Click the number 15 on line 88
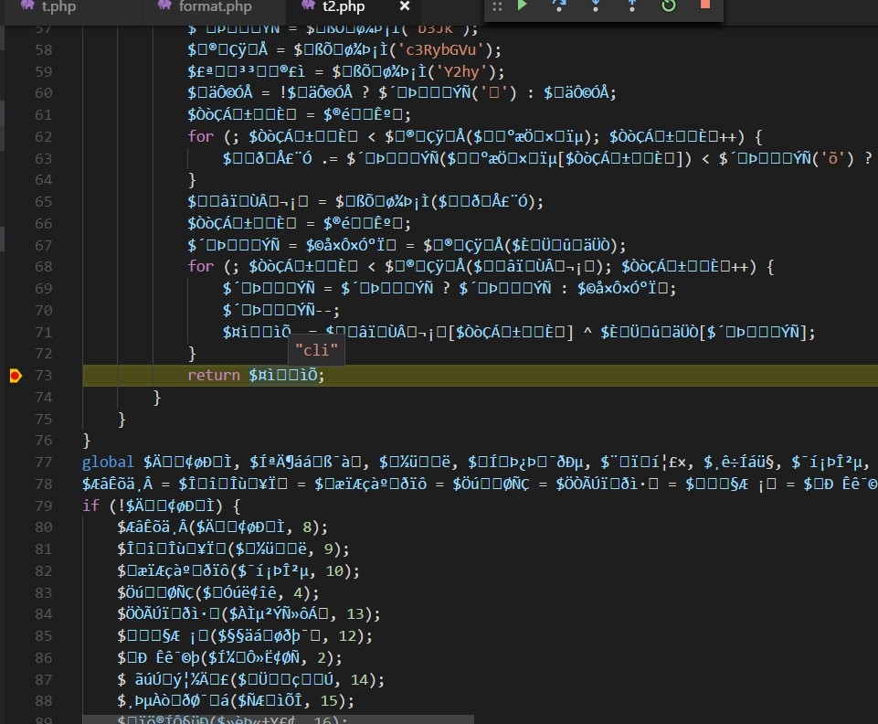Viewport: 878px width, 724px height. pos(329,701)
